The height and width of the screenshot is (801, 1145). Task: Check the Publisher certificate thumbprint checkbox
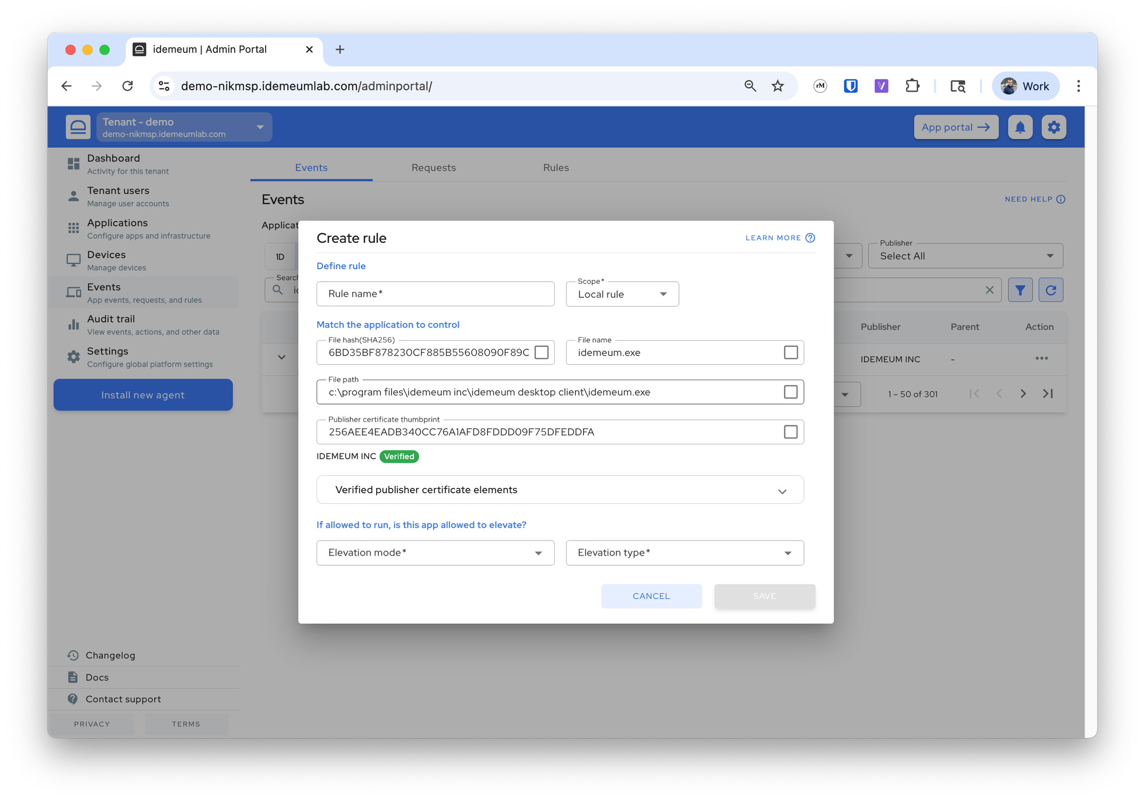click(x=791, y=432)
